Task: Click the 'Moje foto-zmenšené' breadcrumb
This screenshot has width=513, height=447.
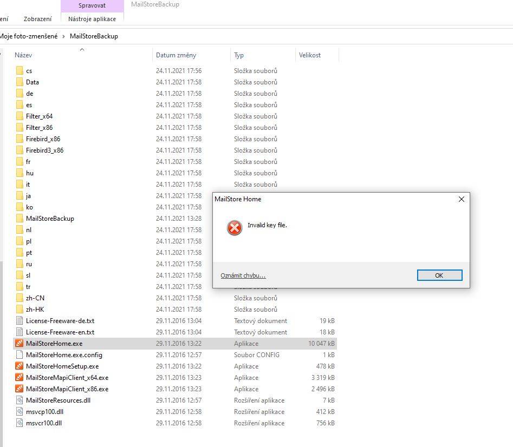Action: tap(29, 36)
